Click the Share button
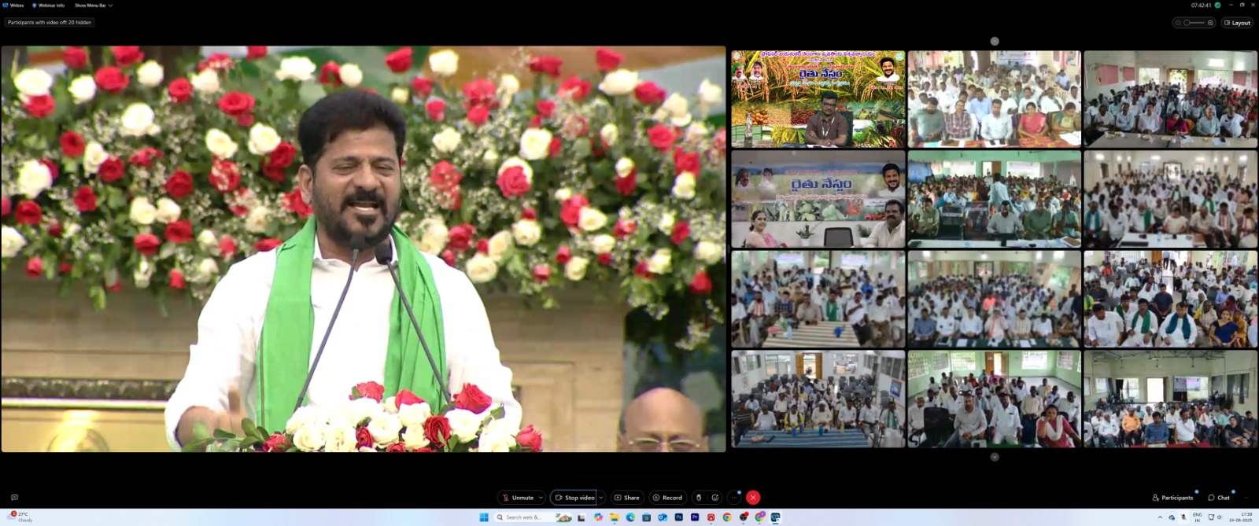The width and height of the screenshot is (1259, 526). 627,498
